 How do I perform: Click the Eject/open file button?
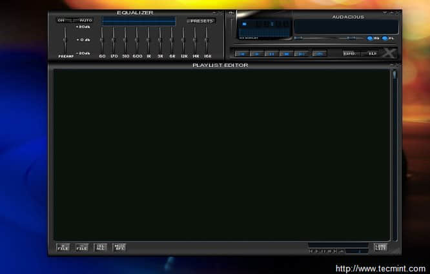tap(320, 54)
